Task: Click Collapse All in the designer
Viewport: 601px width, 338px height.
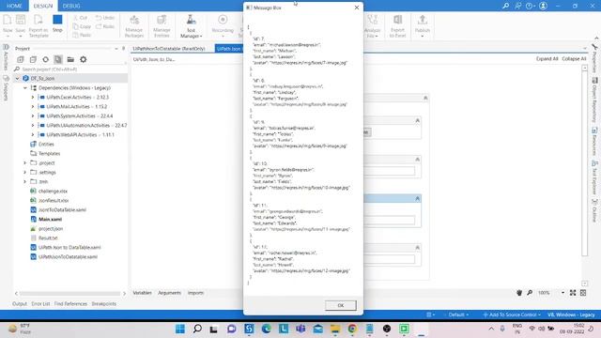Action: (574, 58)
